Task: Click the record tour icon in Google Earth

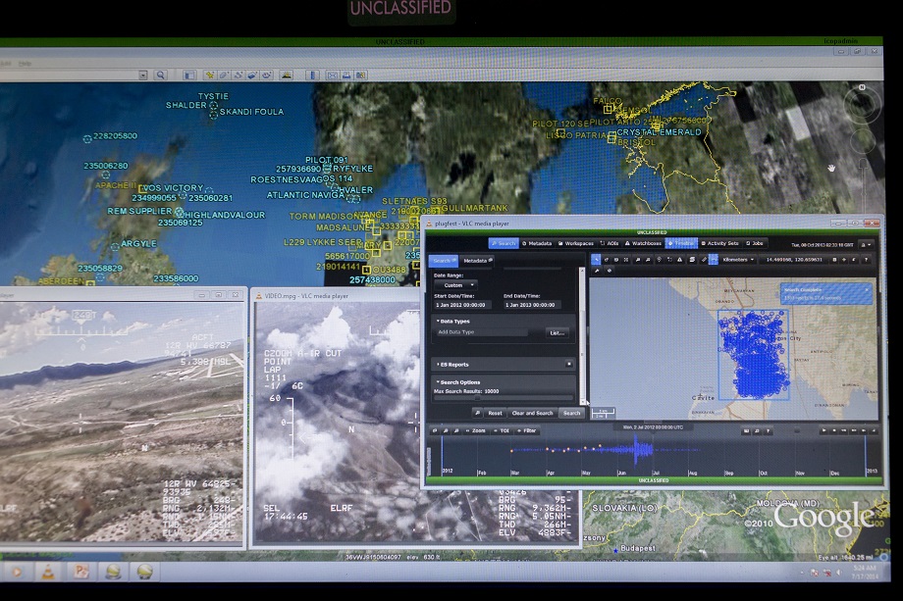Action: pos(267,75)
